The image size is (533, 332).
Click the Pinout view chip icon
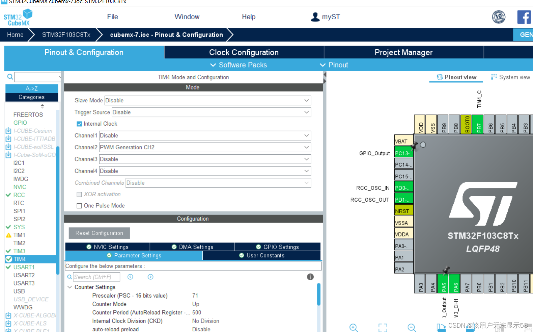pos(440,77)
